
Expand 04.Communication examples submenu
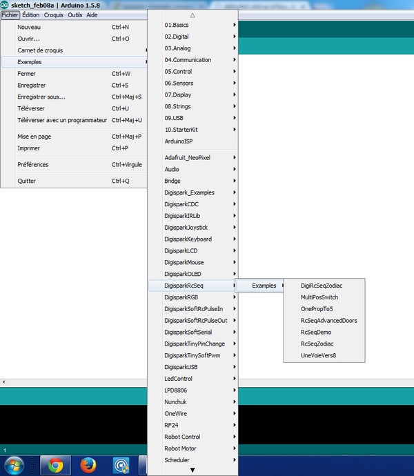193,60
